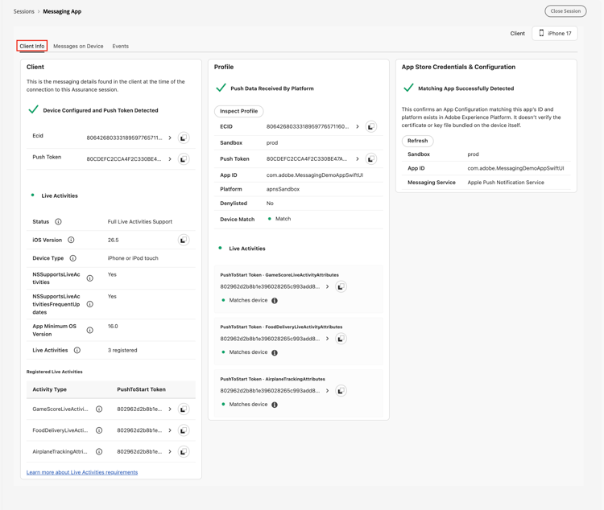Select the Activity Type column header
The height and width of the screenshot is (510, 604).
click(x=50, y=389)
